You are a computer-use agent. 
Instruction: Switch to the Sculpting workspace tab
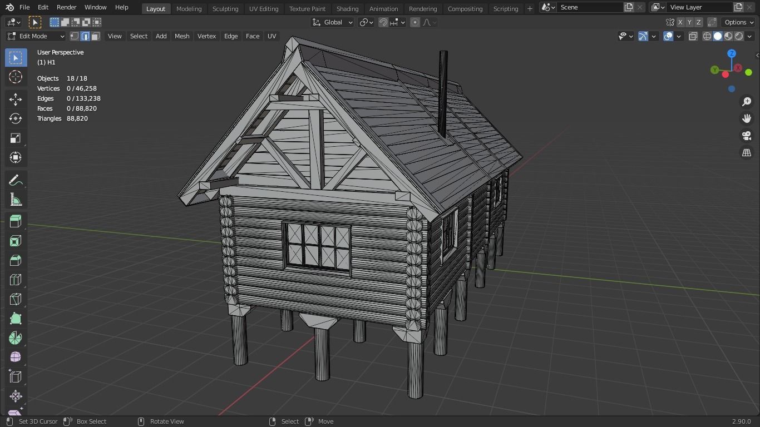225,8
